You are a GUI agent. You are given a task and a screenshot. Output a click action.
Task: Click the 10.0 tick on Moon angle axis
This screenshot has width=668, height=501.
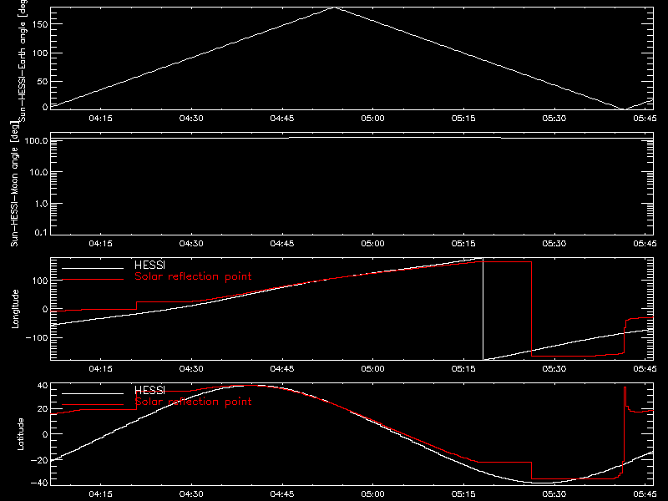38,172
